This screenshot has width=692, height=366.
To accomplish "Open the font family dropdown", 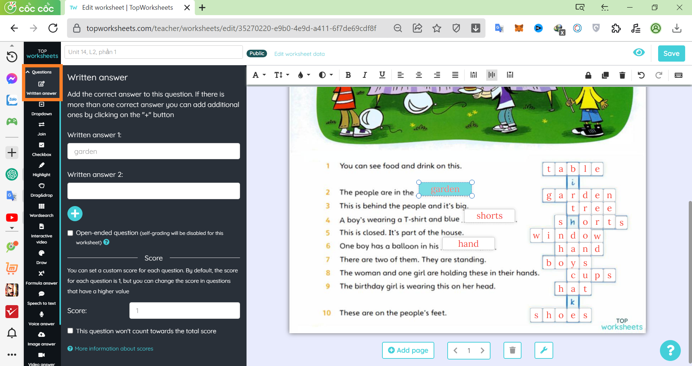I will pyautogui.click(x=259, y=75).
